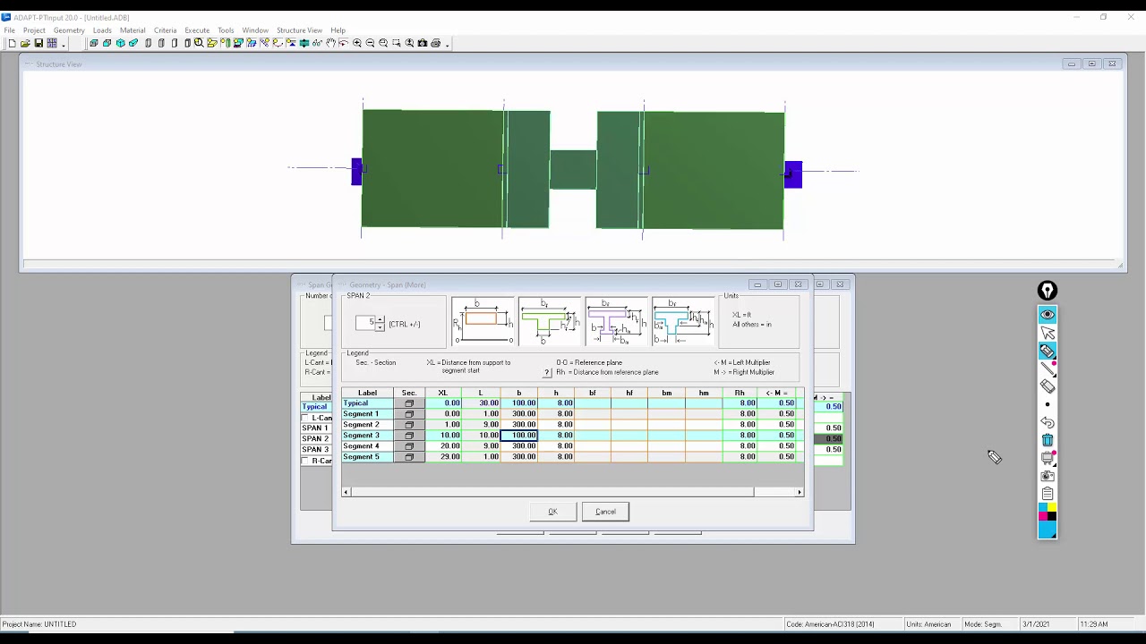Click the glasses view toolbar icon
The width and height of the screenshot is (1146, 644).
(x=317, y=43)
